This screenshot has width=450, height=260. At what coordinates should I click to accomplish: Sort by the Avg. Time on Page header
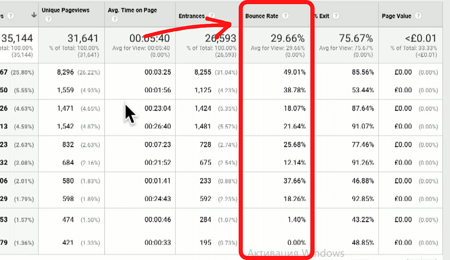132,10
